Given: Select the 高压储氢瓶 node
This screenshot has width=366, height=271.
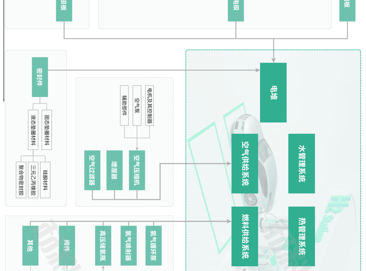Looking at the screenshot, I should pyautogui.click(x=103, y=246).
